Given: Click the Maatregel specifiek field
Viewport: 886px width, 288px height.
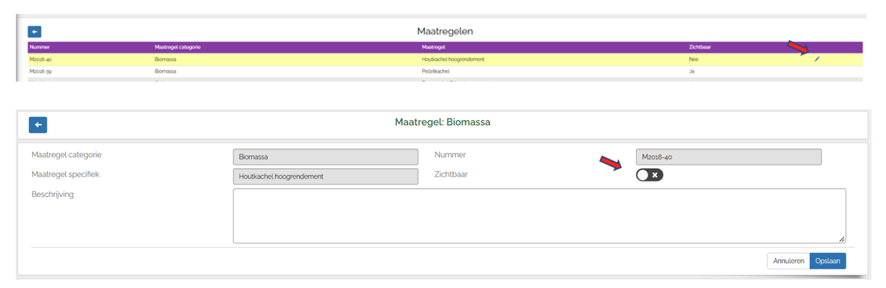Looking at the screenshot, I should (x=325, y=176).
